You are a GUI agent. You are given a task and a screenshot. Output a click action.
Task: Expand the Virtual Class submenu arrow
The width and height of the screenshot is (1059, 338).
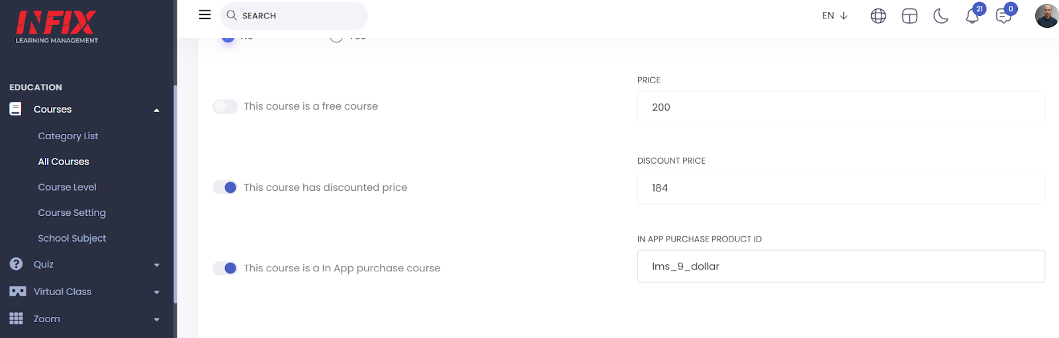pyautogui.click(x=157, y=292)
